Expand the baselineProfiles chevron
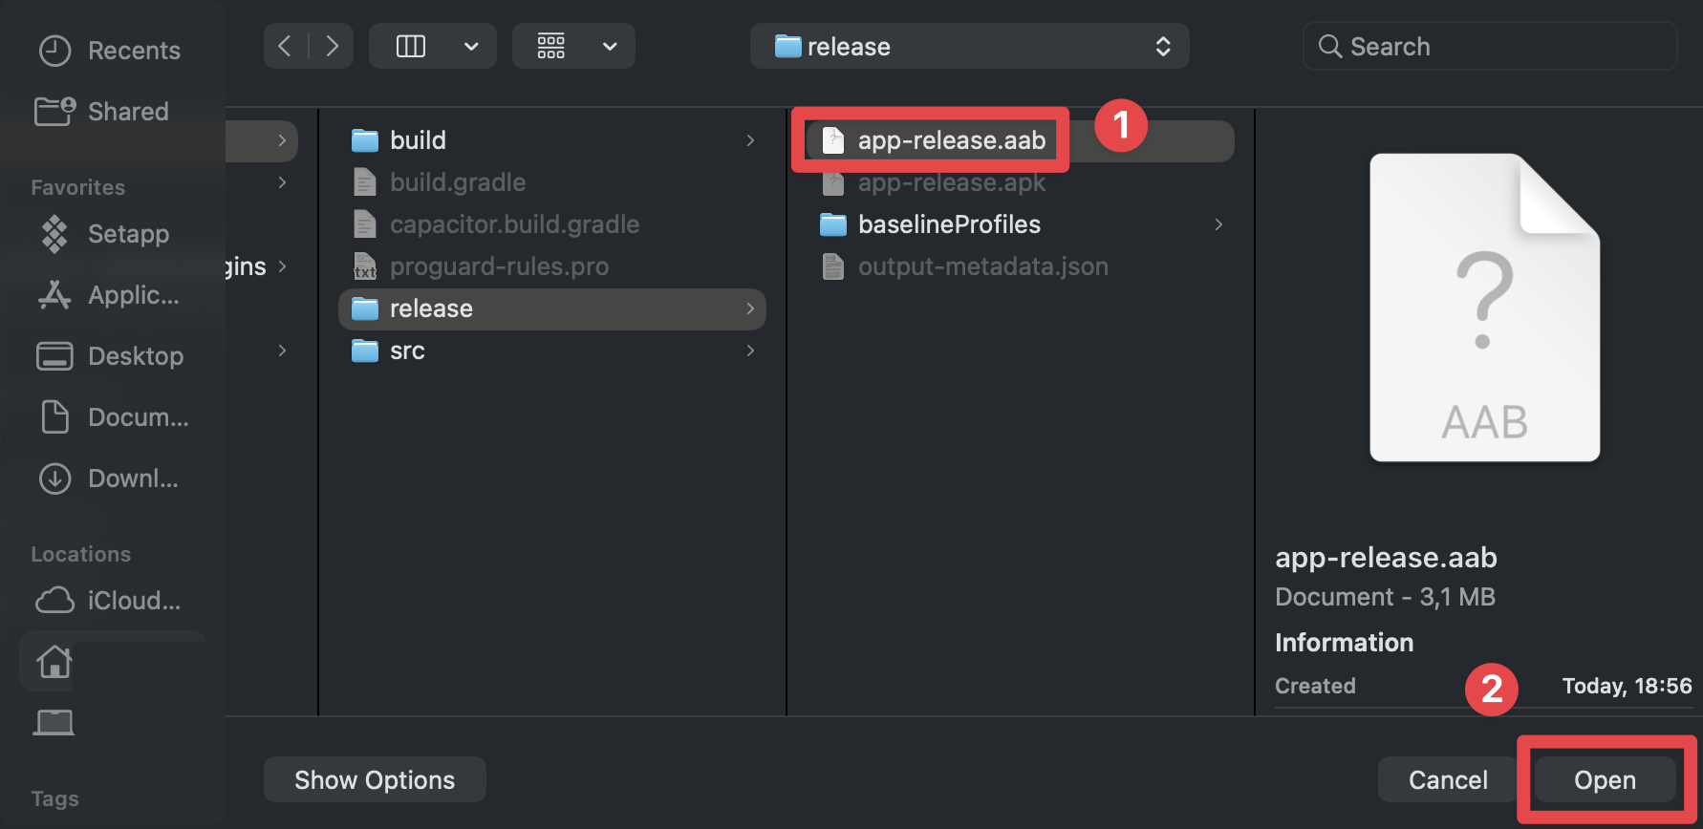 click(x=1218, y=224)
